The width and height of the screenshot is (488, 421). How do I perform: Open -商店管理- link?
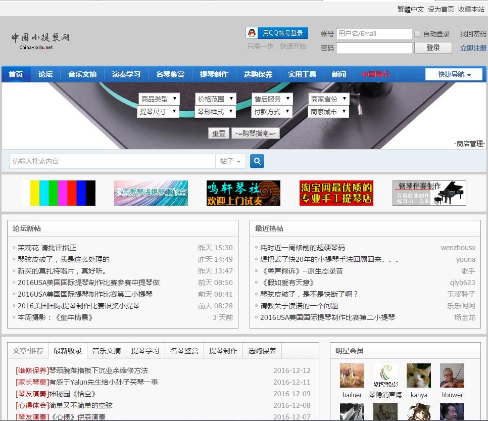click(x=469, y=144)
